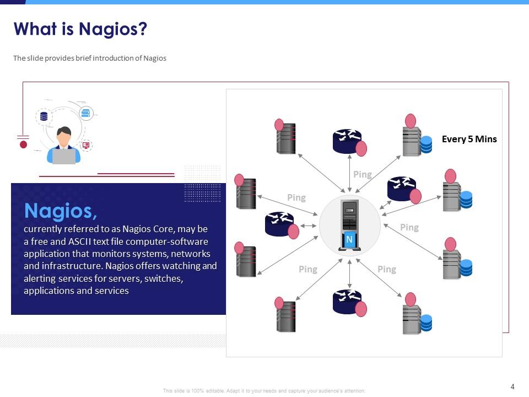Select the large "Nagios," heading in the blue box

(x=61, y=210)
